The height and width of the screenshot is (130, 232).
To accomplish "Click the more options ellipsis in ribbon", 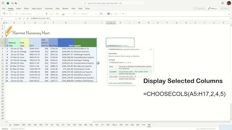I will [123, 14].
